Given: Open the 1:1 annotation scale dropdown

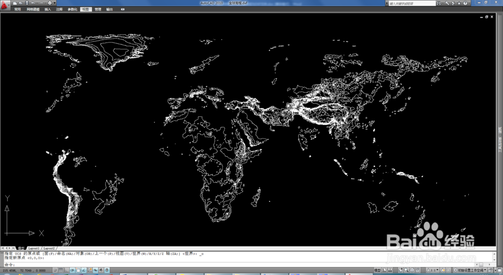Looking at the screenshot, I should [433, 270].
